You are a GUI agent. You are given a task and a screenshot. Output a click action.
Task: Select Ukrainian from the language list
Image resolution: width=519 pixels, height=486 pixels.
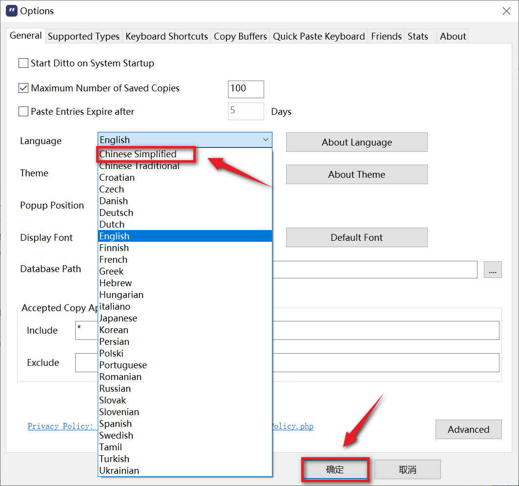pos(185,470)
